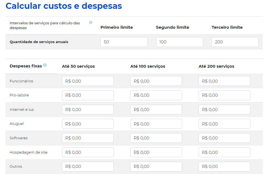Select the Hospedagem de site field under Até 100 serviços
Viewport: 265px width, 179px height.
(x=156, y=152)
